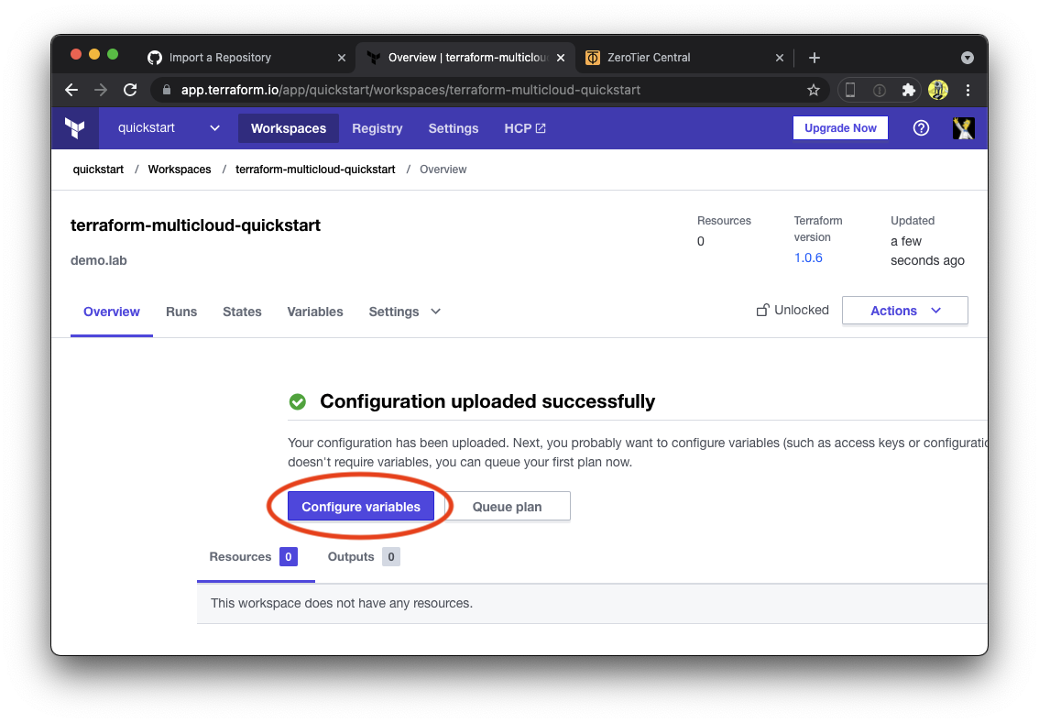1039x723 pixels.
Task: Click the Workspaces breadcrumb link
Action: pos(180,170)
